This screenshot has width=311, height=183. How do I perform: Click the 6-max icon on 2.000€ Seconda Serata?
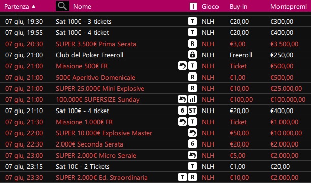point(192,144)
